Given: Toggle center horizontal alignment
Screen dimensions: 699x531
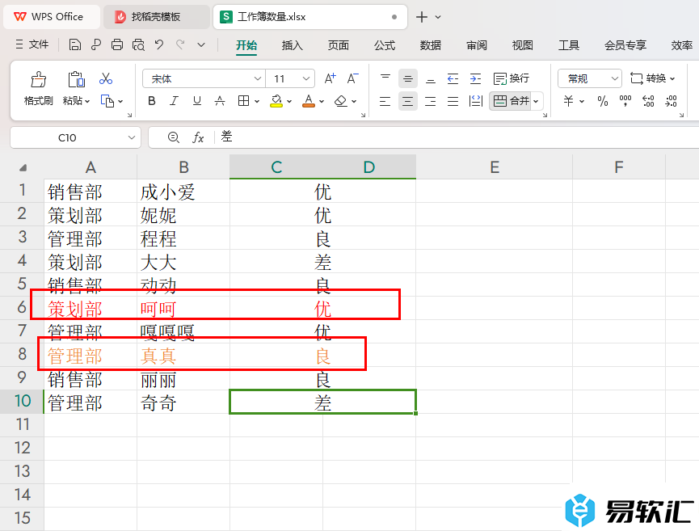Looking at the screenshot, I should click(407, 101).
